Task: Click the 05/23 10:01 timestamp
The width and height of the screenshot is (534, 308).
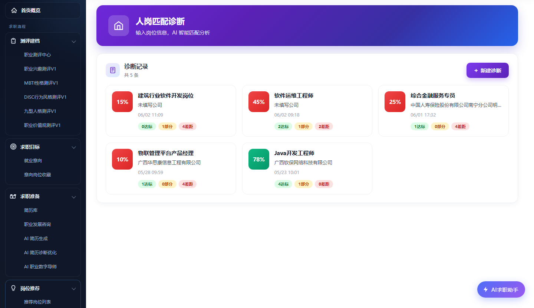Action: 287,173
